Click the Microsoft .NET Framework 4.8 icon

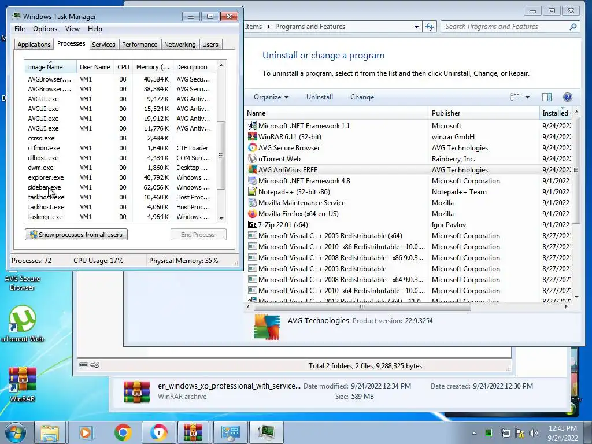pyautogui.click(x=252, y=180)
